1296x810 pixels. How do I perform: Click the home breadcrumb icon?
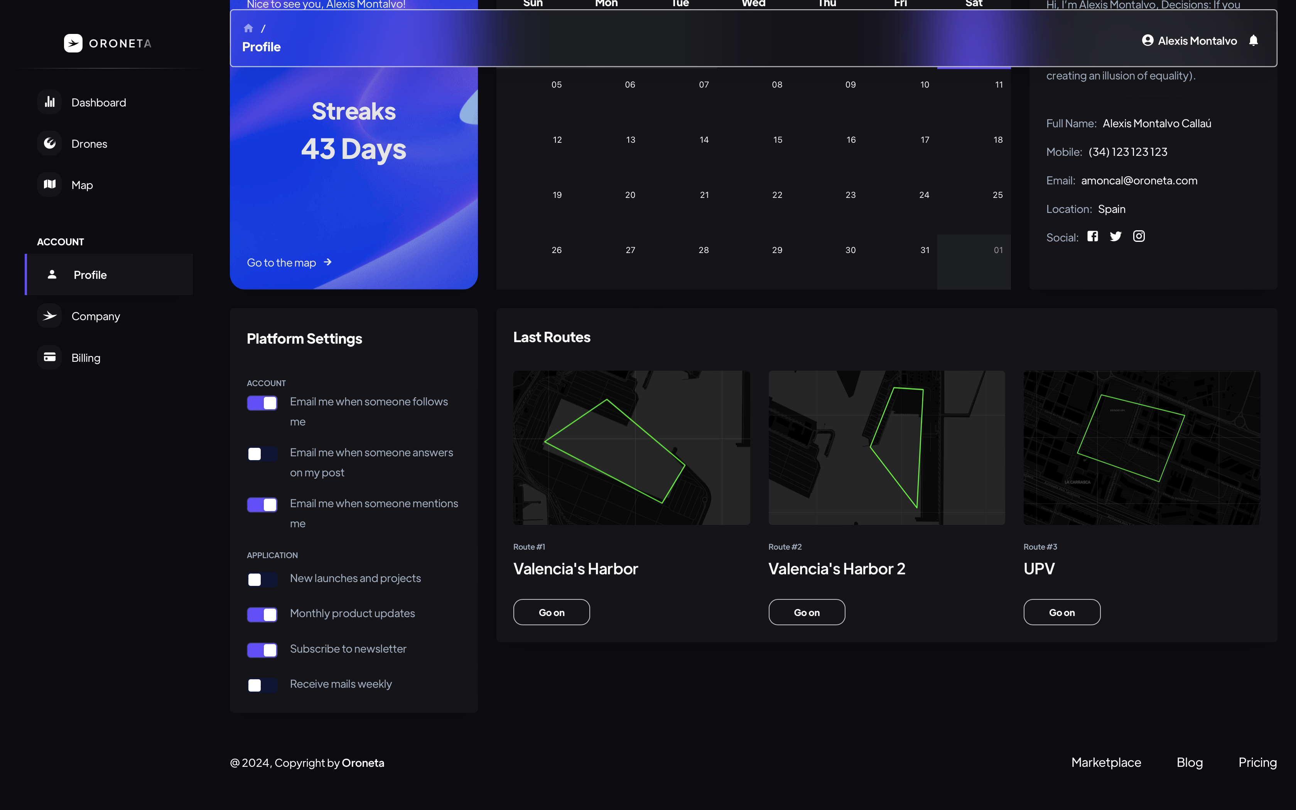248,28
